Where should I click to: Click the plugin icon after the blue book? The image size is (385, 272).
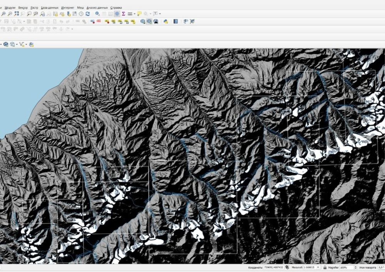pos(186,21)
